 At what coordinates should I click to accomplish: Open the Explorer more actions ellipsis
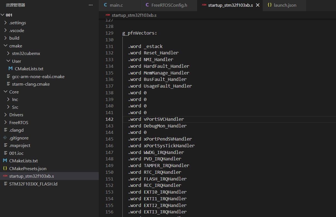point(91,5)
